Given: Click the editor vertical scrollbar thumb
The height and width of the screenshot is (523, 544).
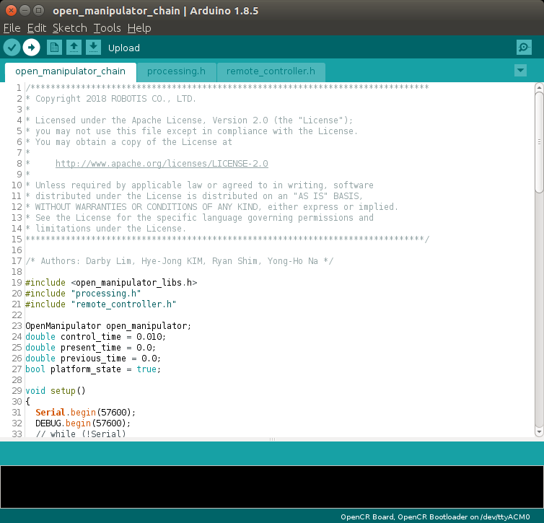Looking at the screenshot, I should [538, 141].
